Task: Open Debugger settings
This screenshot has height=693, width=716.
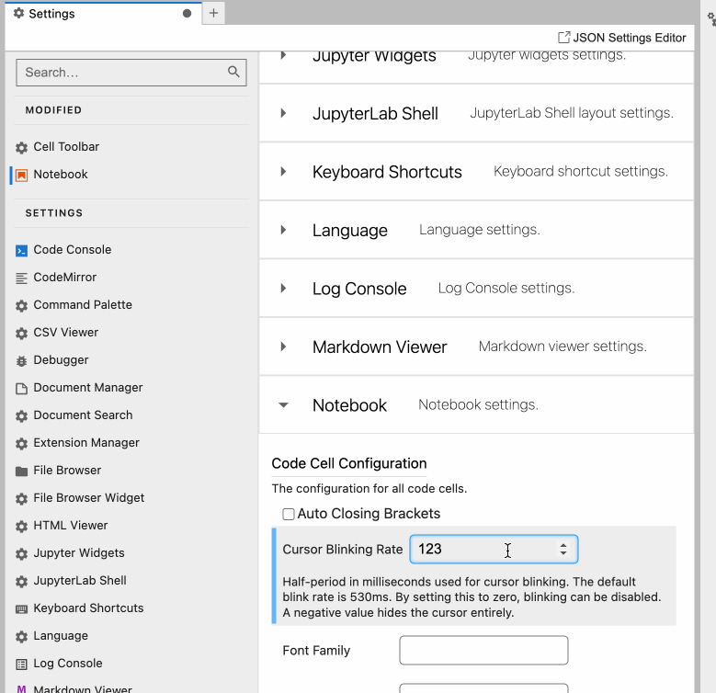Action: (61, 359)
